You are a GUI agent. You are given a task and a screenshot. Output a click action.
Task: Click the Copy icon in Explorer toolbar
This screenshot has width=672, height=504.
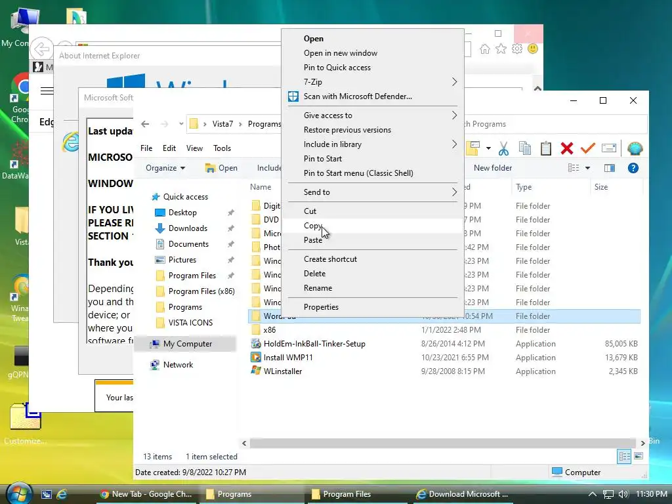[x=524, y=149]
